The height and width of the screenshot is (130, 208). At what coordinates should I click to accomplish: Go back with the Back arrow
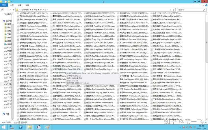[x=3, y=10]
